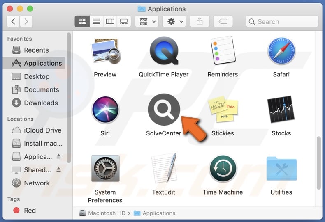The width and height of the screenshot is (325, 222).
Task: Open the Utilities folder icon
Action: (281, 169)
